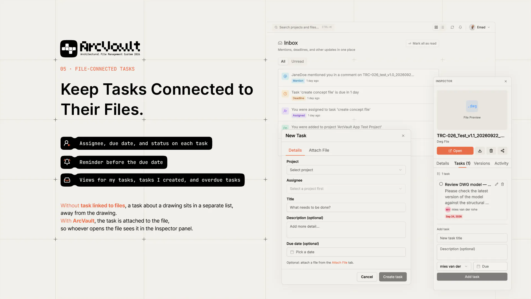Viewport: 531px width, 299px height.
Task: Click the assigned user icon notification
Action: (285, 111)
